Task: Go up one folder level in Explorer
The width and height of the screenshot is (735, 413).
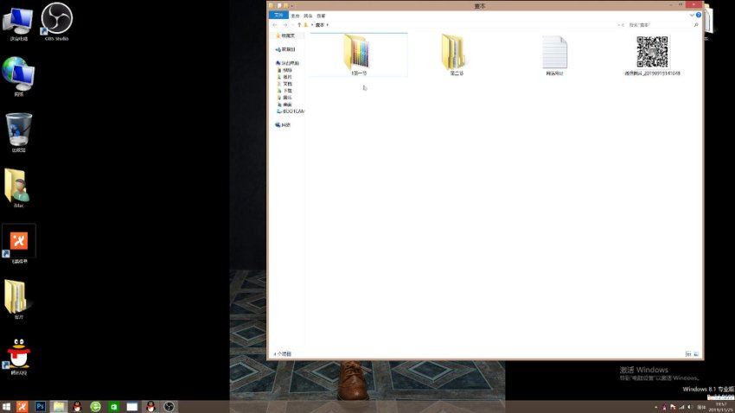Action: click(299, 25)
